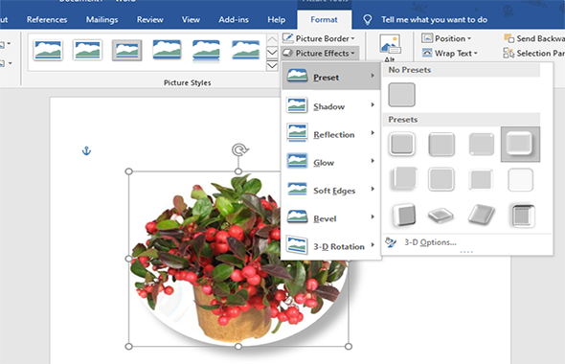Click the rotation handle above the picture

click(x=239, y=149)
